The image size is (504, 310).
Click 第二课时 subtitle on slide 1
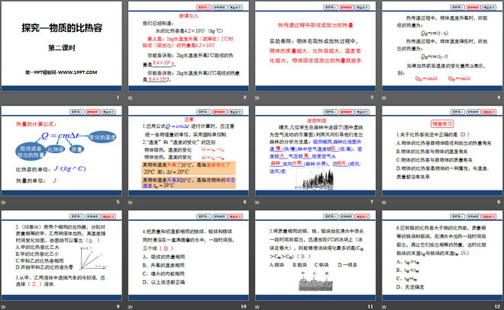click(61, 48)
